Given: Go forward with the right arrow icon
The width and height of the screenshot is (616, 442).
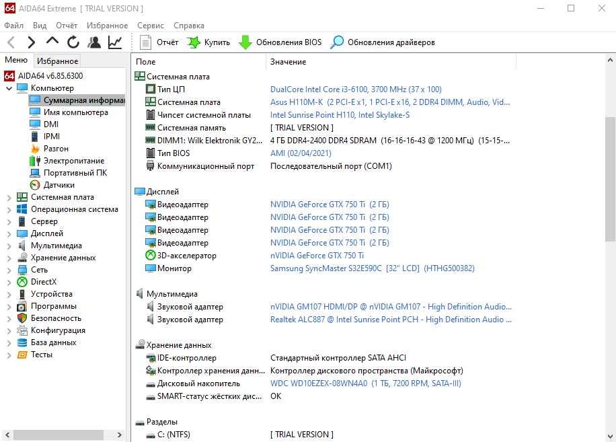Looking at the screenshot, I should (x=32, y=42).
